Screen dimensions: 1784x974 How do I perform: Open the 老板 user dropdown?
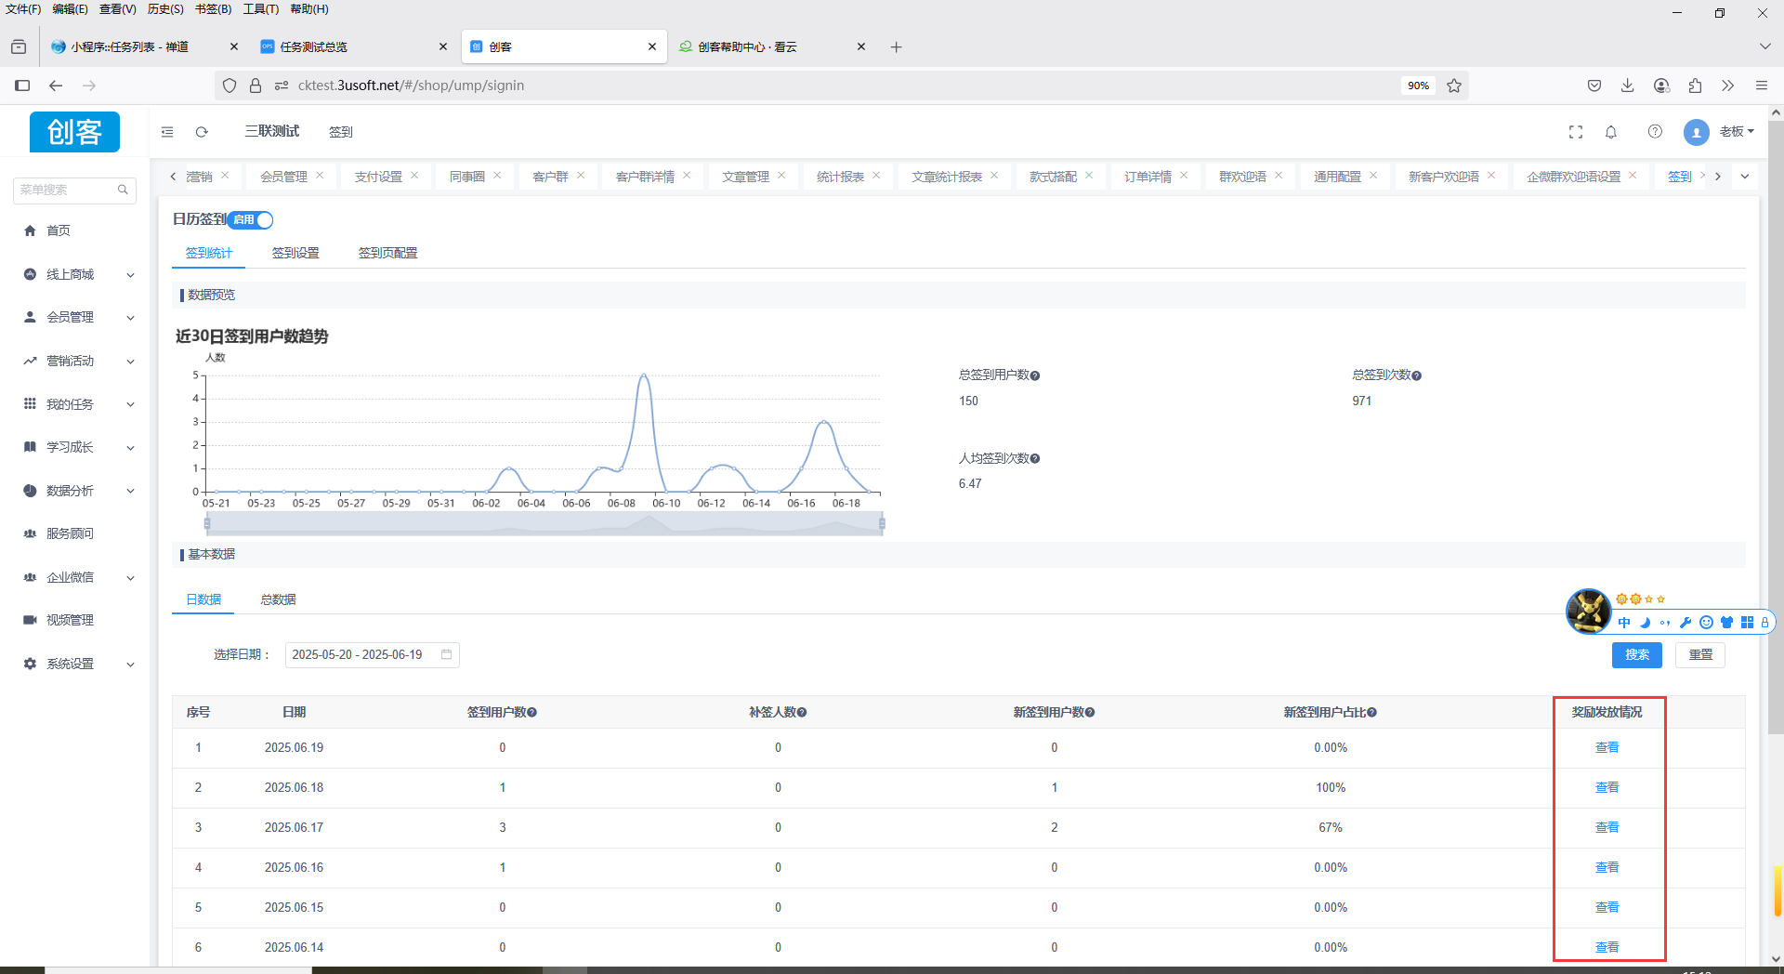click(1735, 132)
